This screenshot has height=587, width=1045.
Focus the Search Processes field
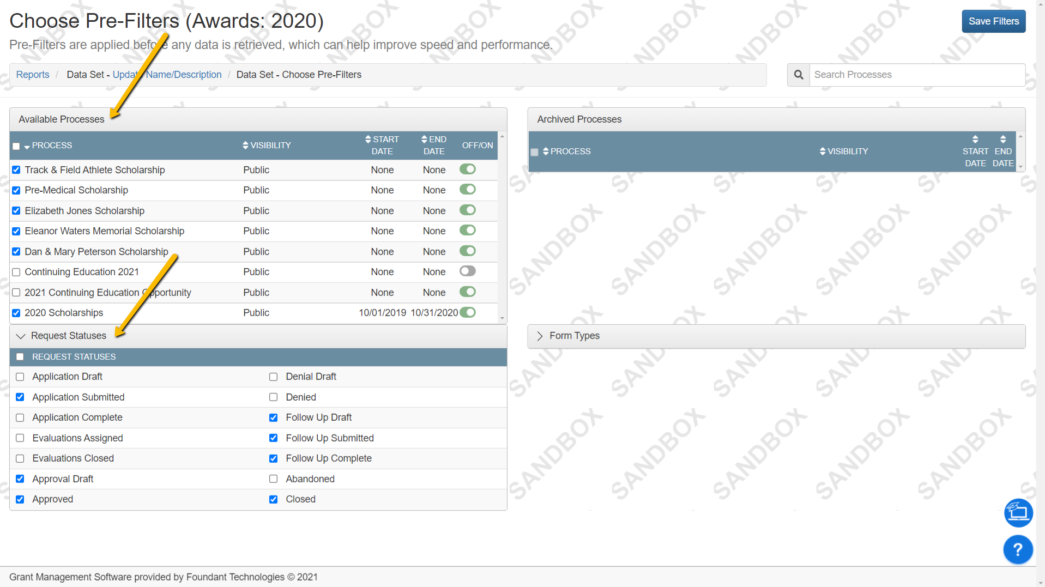coord(917,75)
